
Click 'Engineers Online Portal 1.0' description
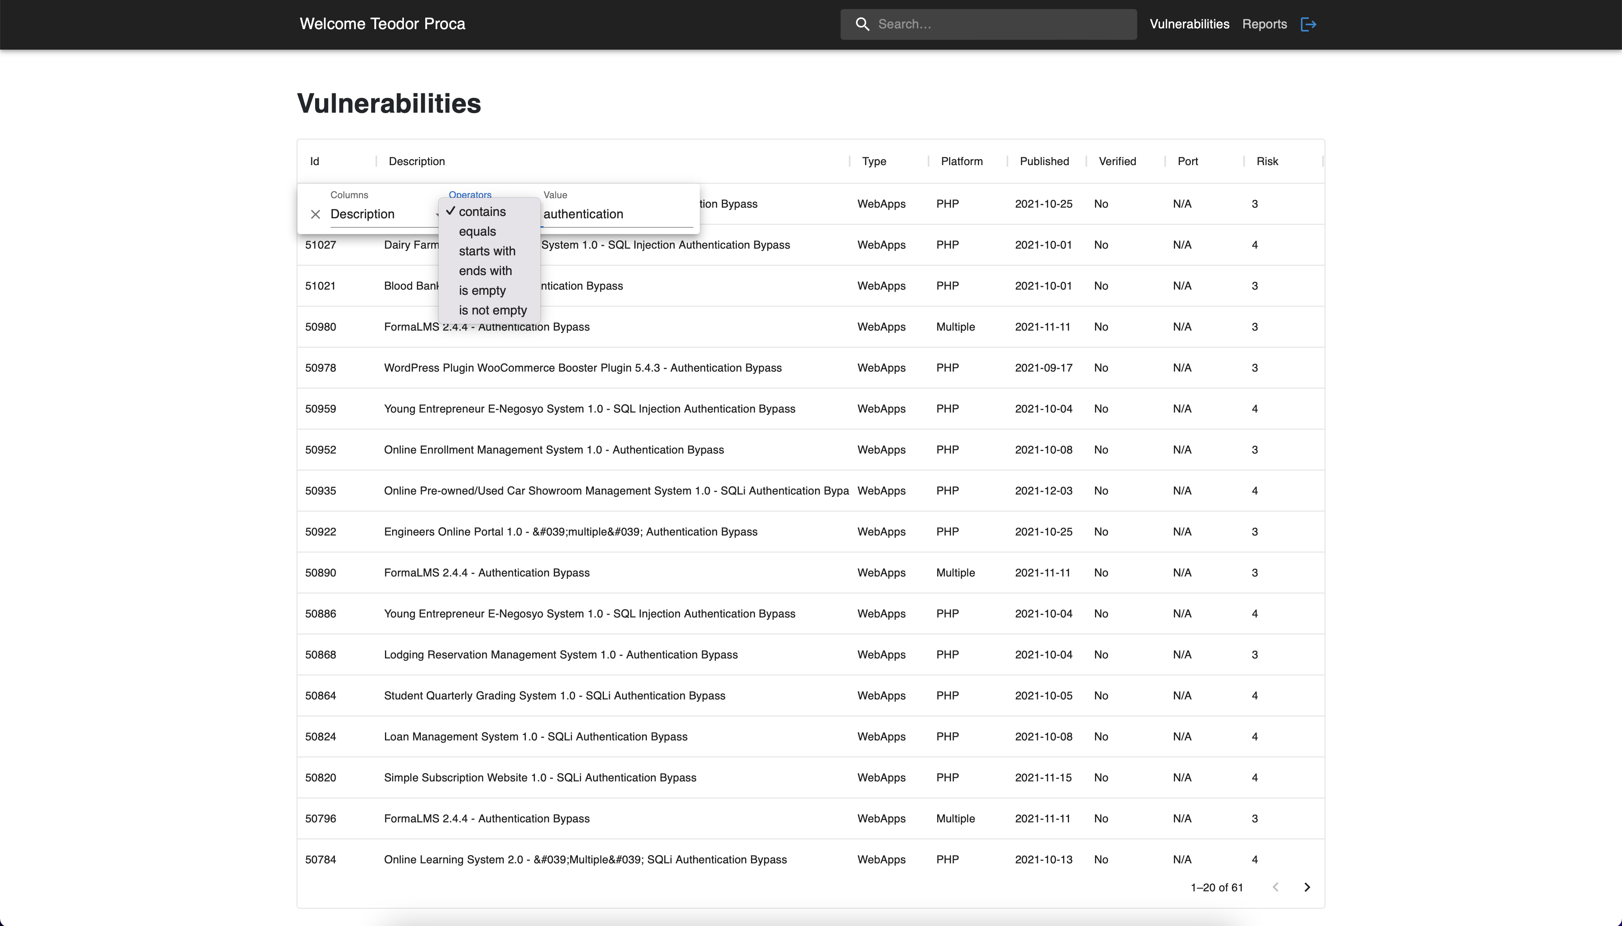pyautogui.click(x=570, y=532)
